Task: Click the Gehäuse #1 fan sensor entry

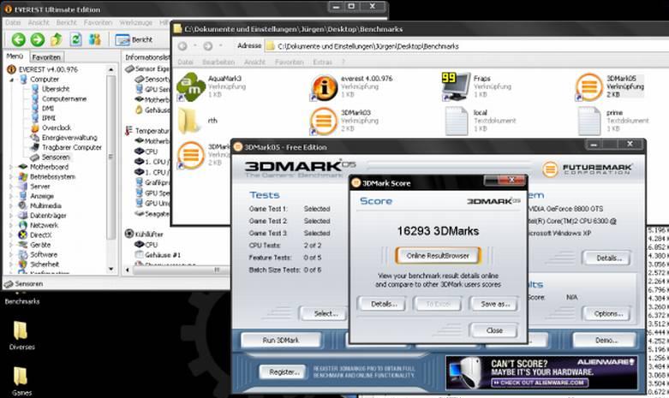Action: (158, 255)
